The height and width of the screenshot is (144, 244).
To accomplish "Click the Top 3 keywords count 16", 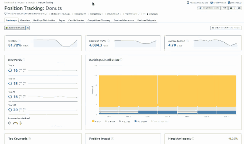I will [15, 70].
